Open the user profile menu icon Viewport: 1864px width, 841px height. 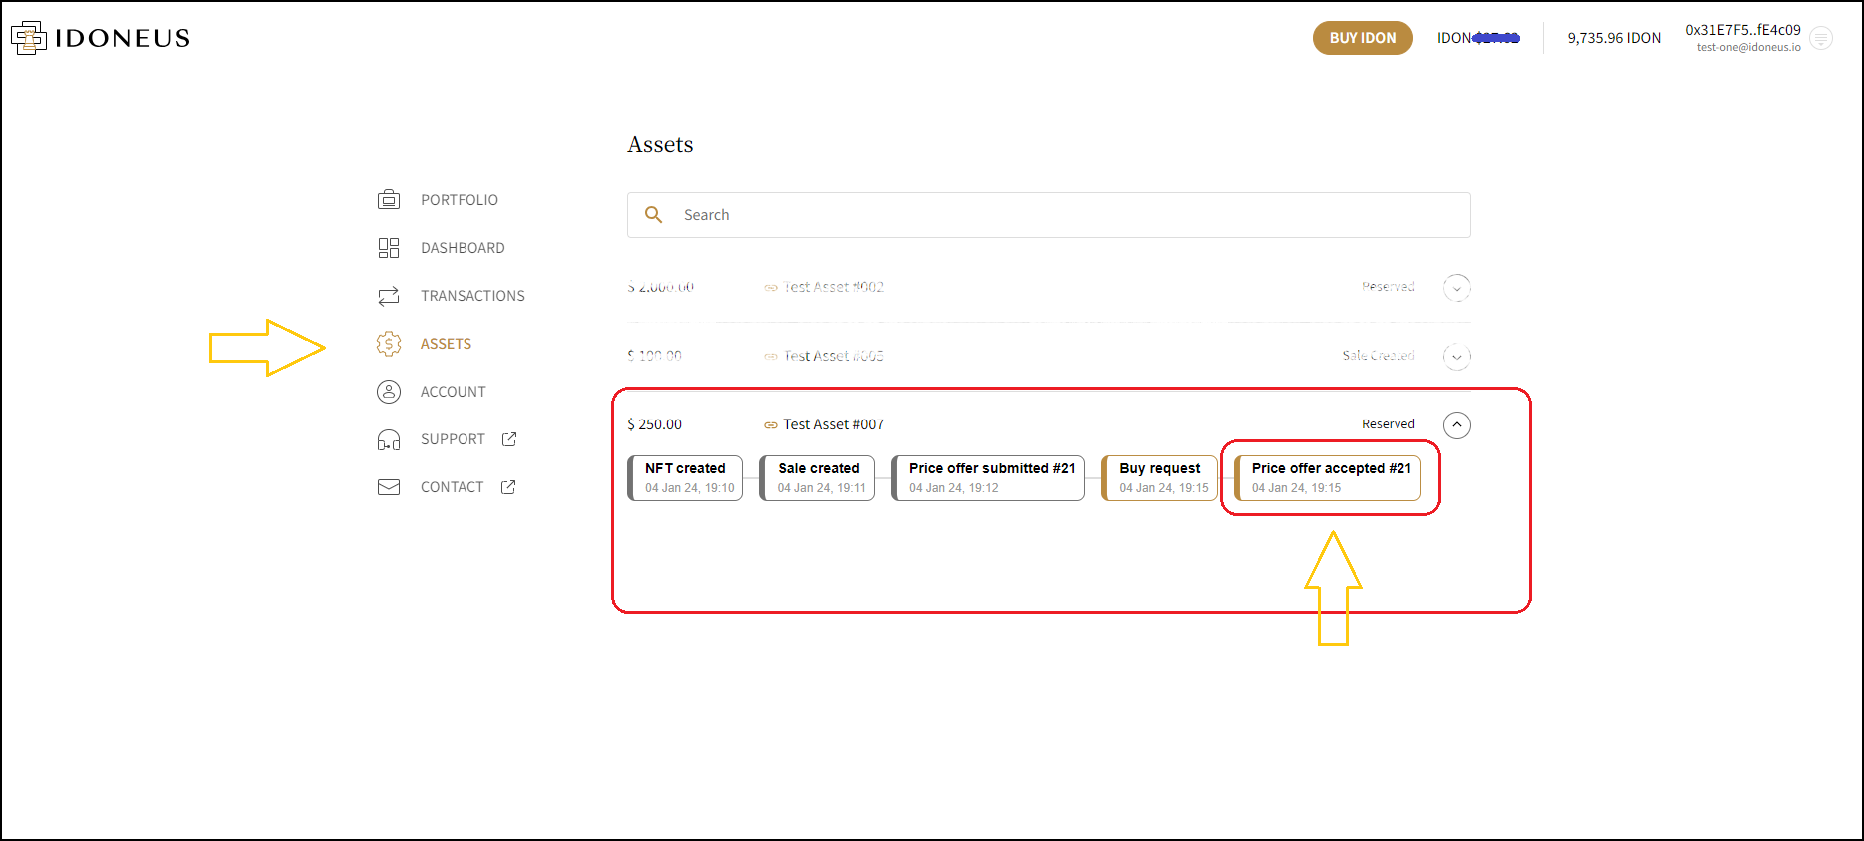[x=1821, y=39]
